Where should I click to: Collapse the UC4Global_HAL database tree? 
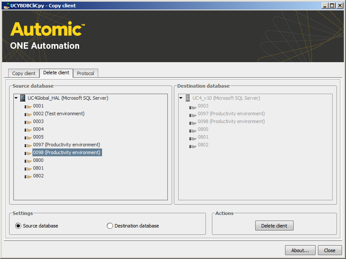click(16, 98)
